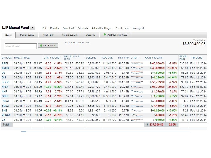Viewport: 211px width, 158px height.
Task: Open the NFLX row mini chart
Action: pyautogui.click(x=137, y=87)
